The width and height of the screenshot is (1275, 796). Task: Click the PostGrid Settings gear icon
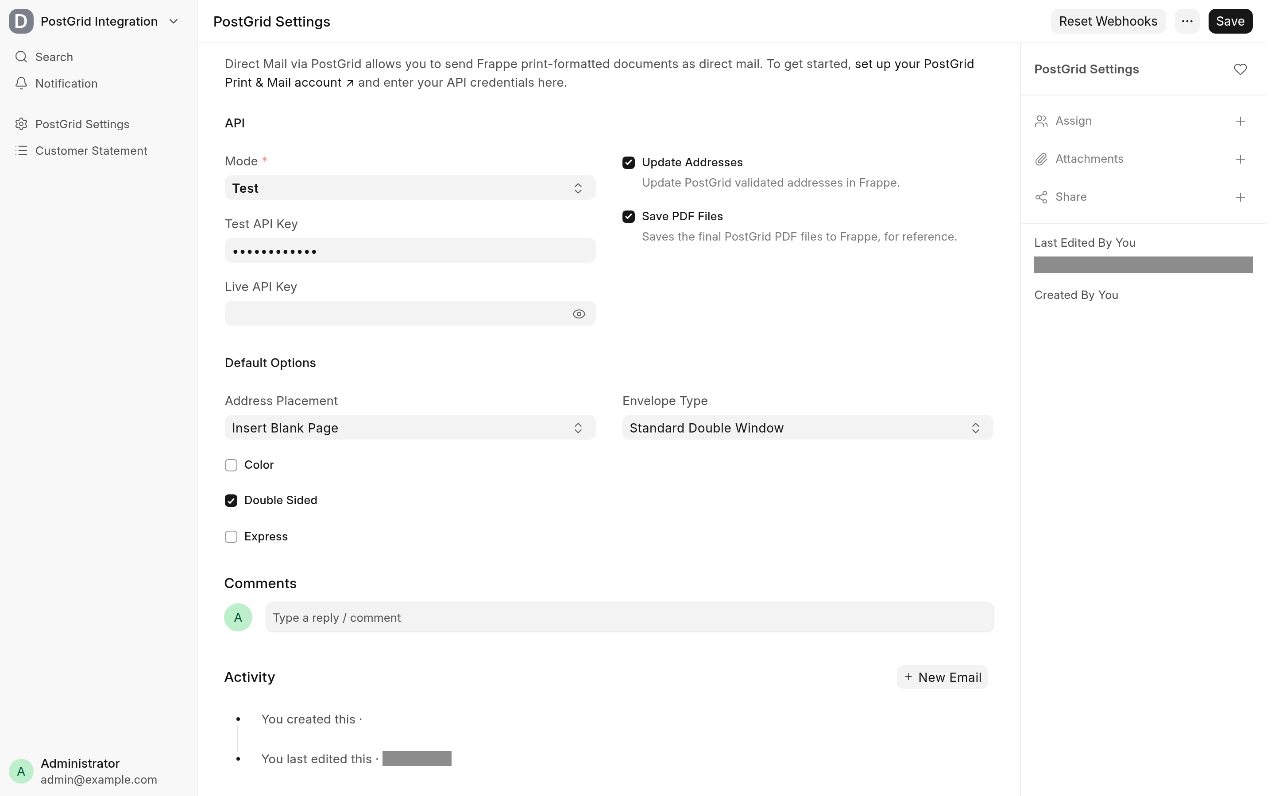tap(21, 124)
